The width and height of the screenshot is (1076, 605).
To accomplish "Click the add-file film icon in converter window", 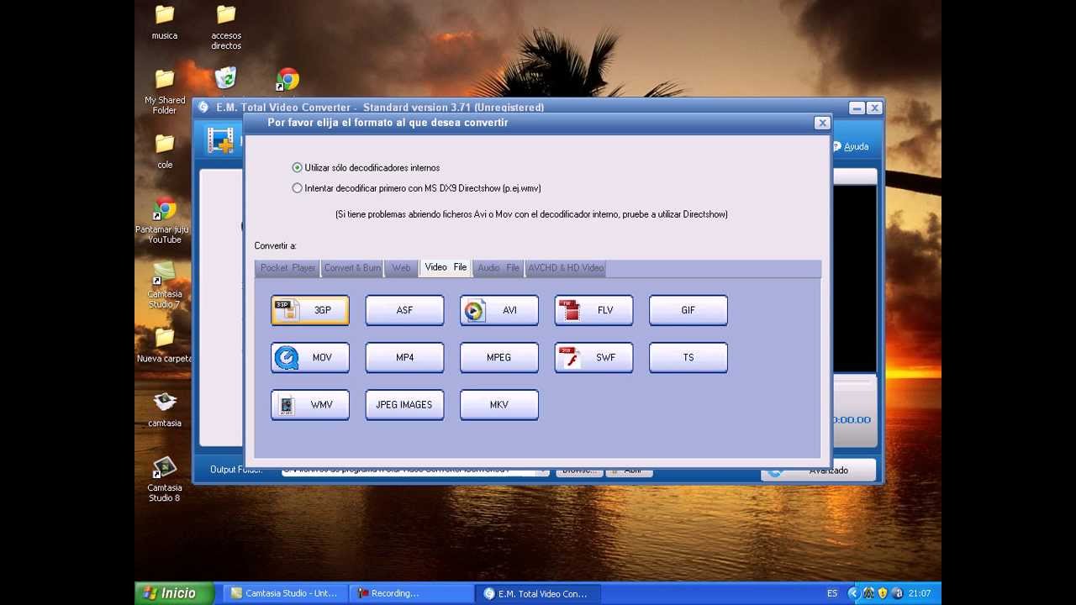I will click(221, 140).
